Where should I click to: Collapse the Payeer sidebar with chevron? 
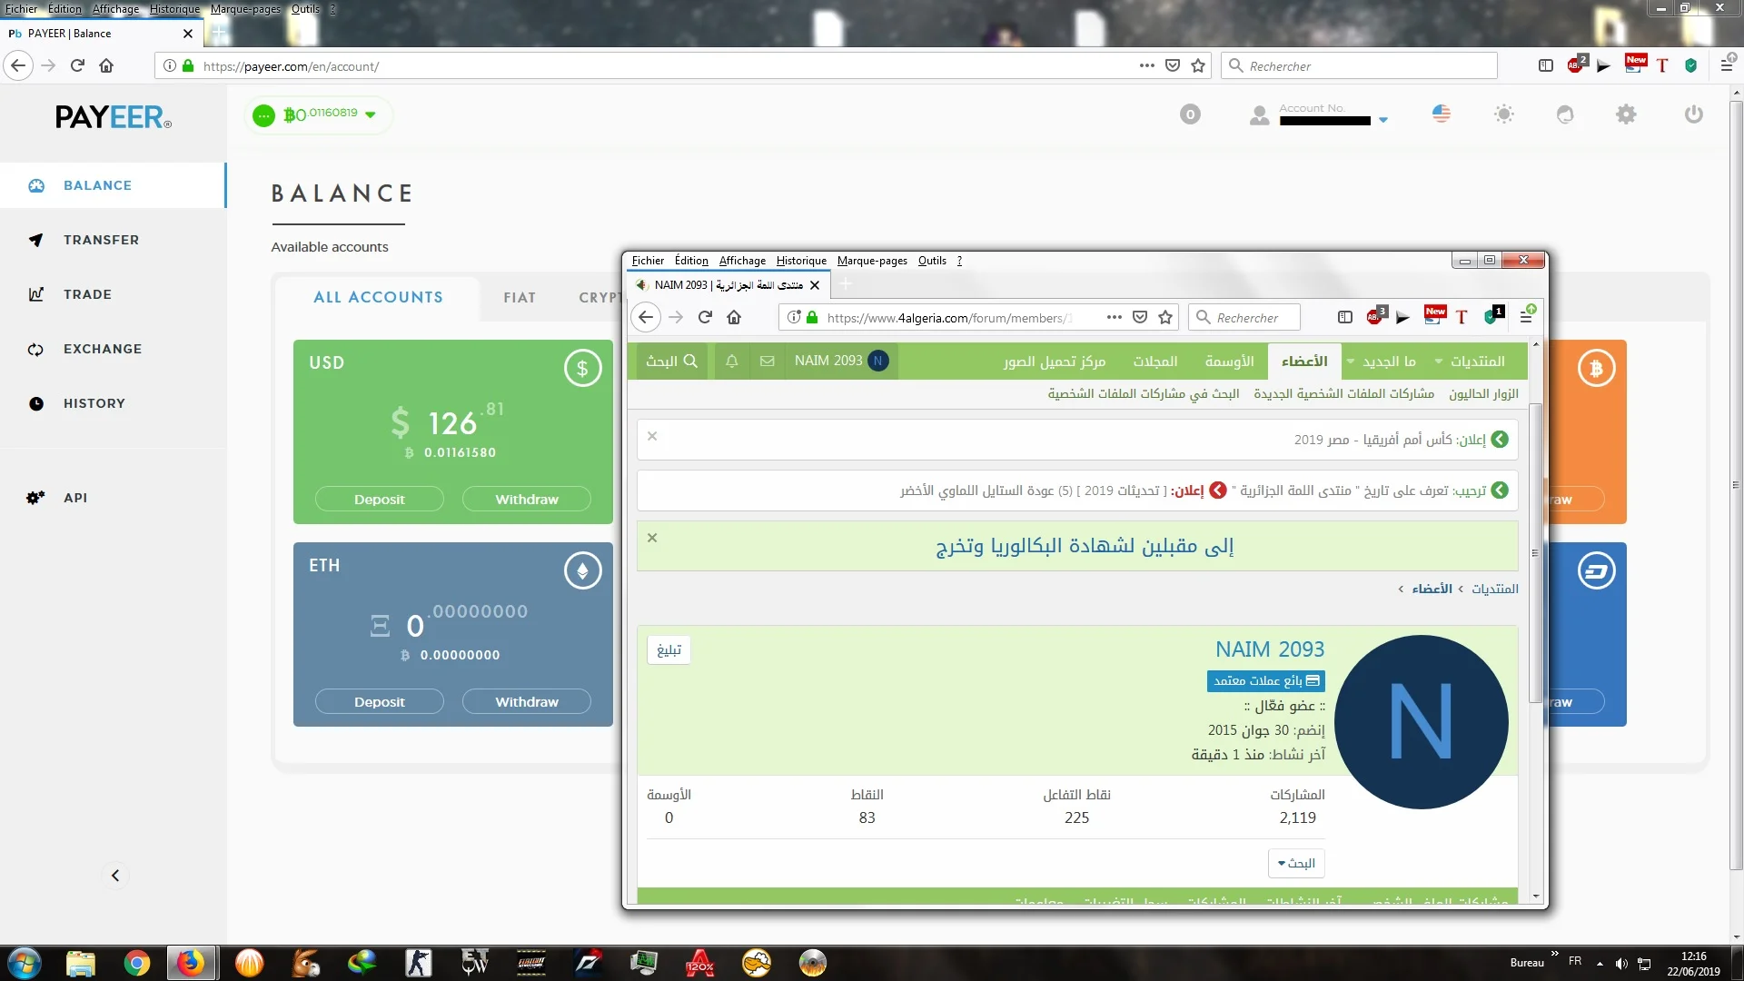pos(115,876)
